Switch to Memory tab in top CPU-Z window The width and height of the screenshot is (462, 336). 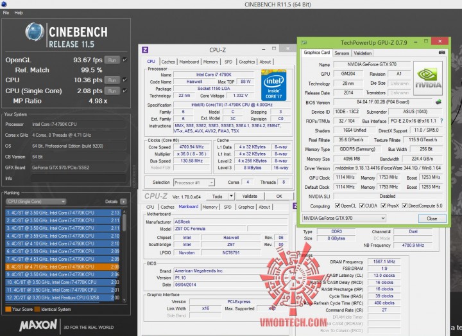(210, 62)
